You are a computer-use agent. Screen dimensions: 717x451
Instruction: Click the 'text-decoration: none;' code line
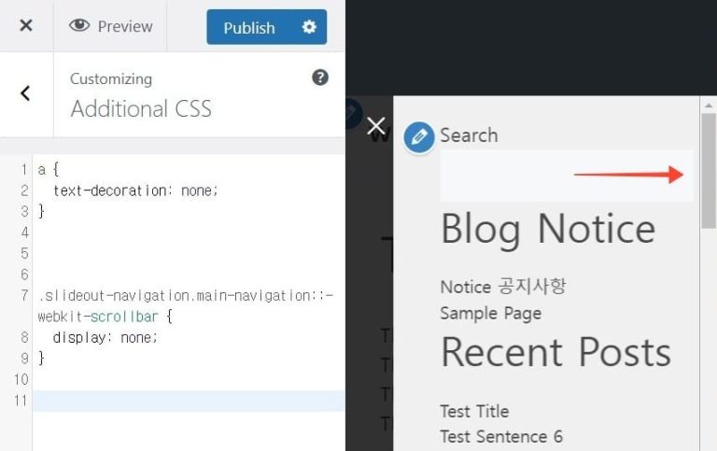click(x=135, y=190)
